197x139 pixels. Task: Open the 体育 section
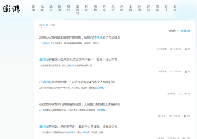(x=140, y=8)
